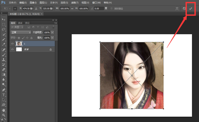The image size is (199, 122).
Task: Select the Move tool
Action: pos(3,19)
